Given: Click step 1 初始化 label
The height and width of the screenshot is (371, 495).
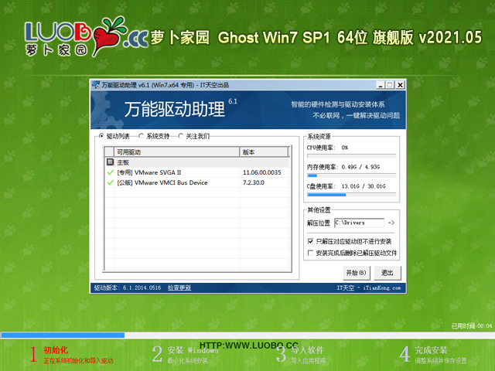Looking at the screenshot, I should pos(56,350).
